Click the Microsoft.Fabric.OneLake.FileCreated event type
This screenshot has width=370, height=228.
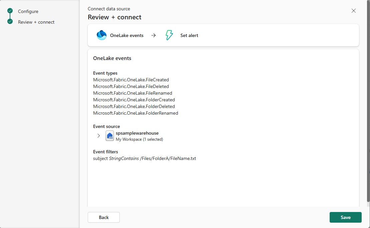tap(131, 80)
